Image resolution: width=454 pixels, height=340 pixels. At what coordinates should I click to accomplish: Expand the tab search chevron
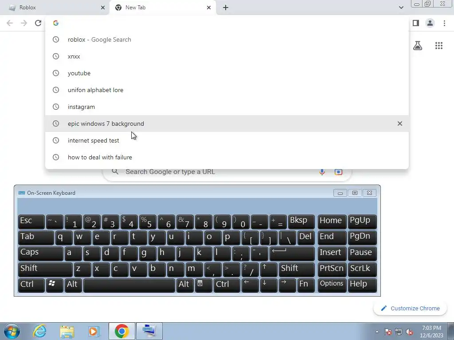coord(401,8)
